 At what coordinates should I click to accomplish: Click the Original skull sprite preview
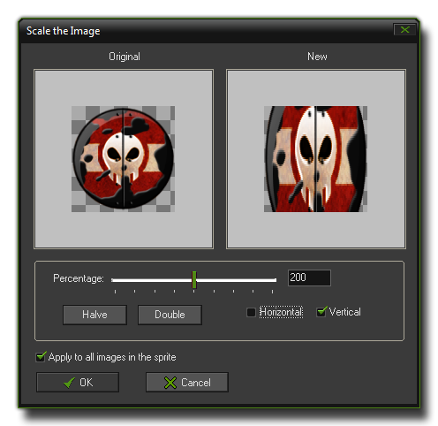pos(123,159)
